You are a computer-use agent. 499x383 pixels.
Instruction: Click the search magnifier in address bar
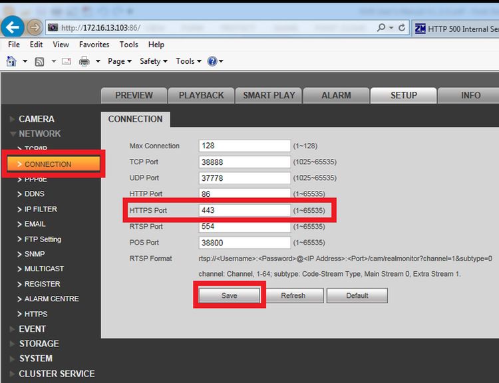coord(381,28)
